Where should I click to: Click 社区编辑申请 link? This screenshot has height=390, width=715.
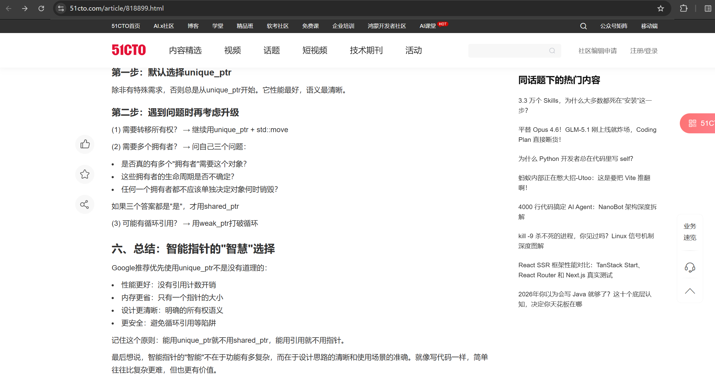click(x=597, y=51)
